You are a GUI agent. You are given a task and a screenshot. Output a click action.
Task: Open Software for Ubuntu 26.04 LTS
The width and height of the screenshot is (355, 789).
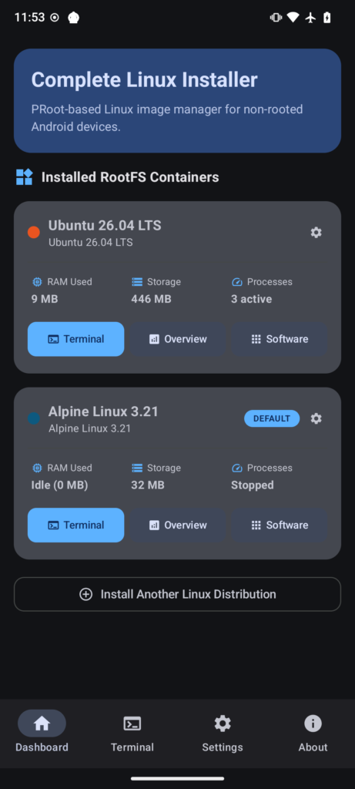point(279,339)
